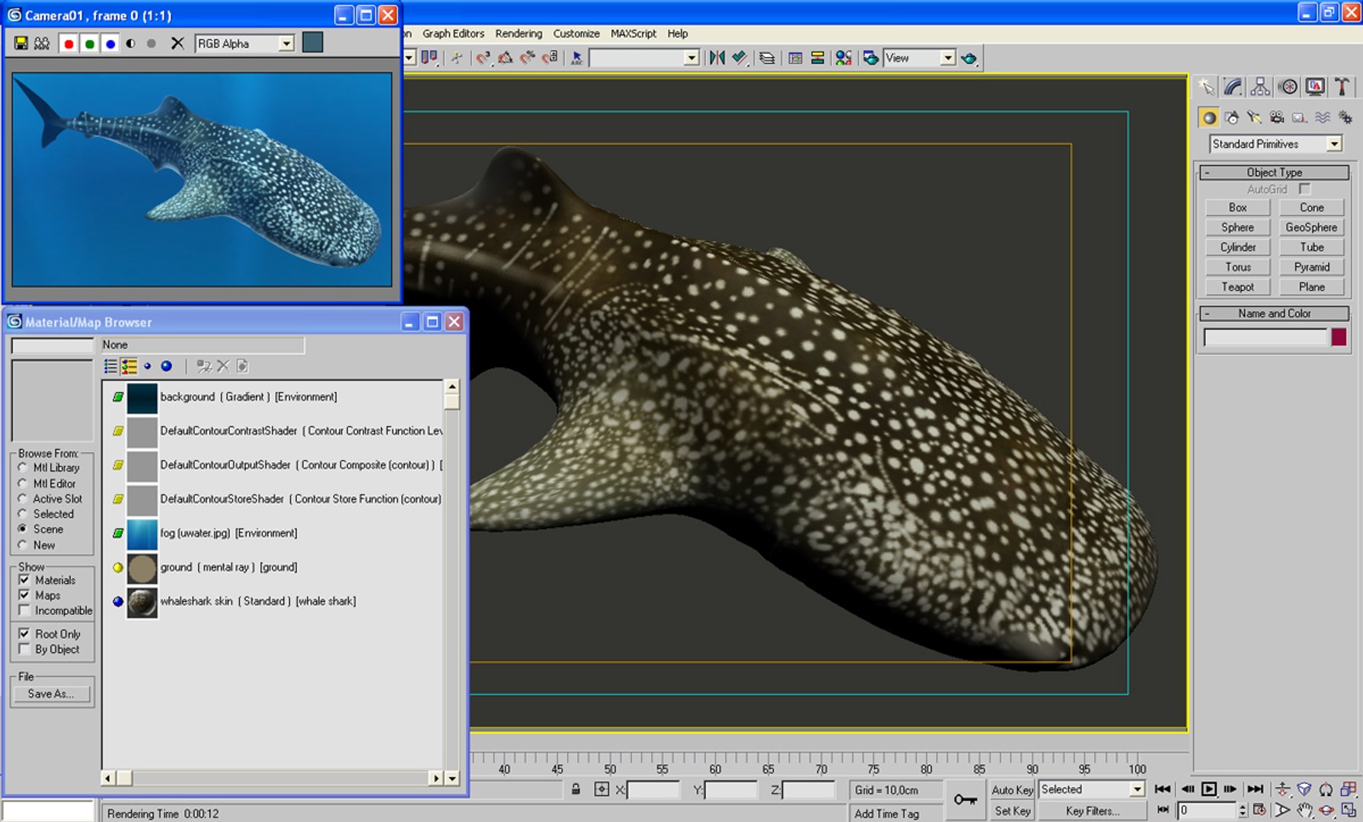Click the save bitmap icon in render window
The height and width of the screenshot is (822, 1363).
(21, 43)
